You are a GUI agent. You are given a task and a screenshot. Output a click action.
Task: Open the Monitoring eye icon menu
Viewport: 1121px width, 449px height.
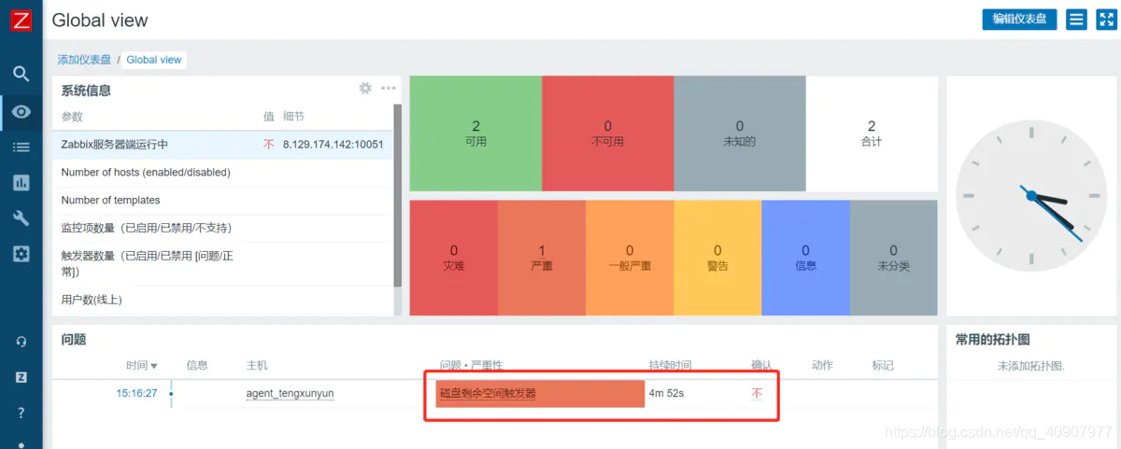tap(21, 112)
